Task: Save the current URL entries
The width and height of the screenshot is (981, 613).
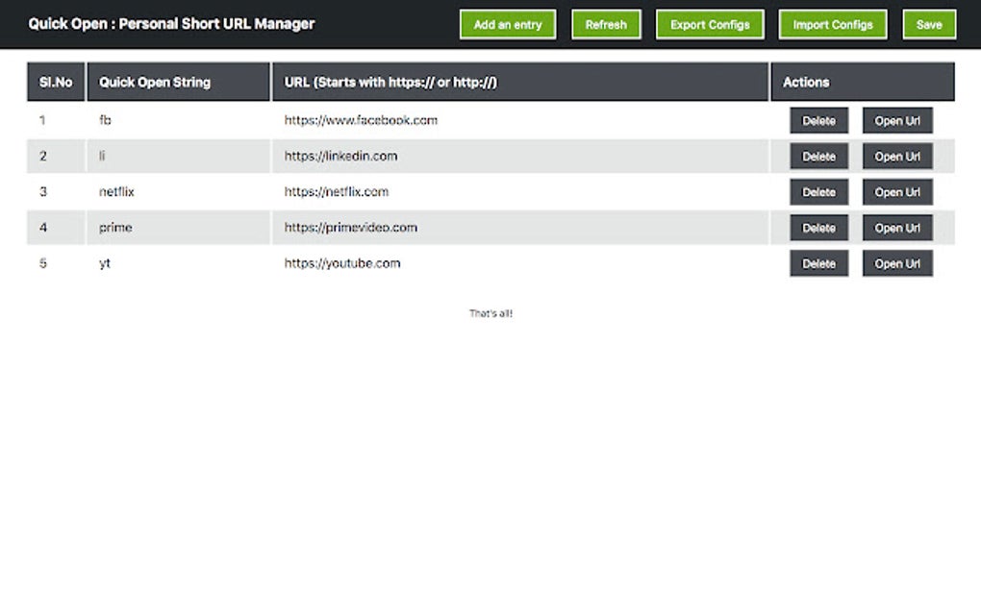Action: point(929,25)
